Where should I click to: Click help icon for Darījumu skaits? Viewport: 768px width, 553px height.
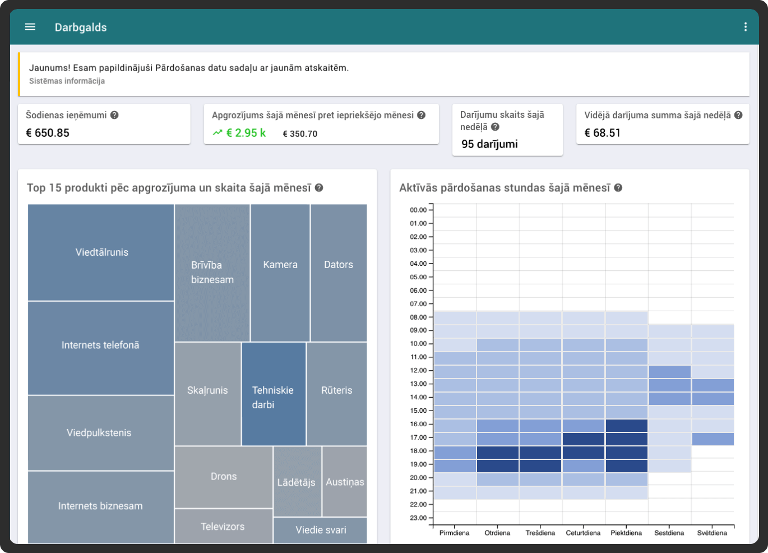click(495, 127)
